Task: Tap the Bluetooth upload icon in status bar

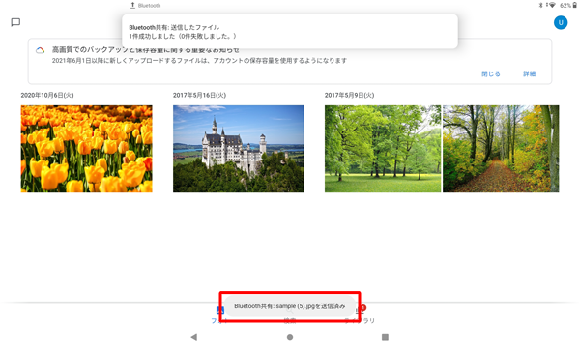Action: 132,5
